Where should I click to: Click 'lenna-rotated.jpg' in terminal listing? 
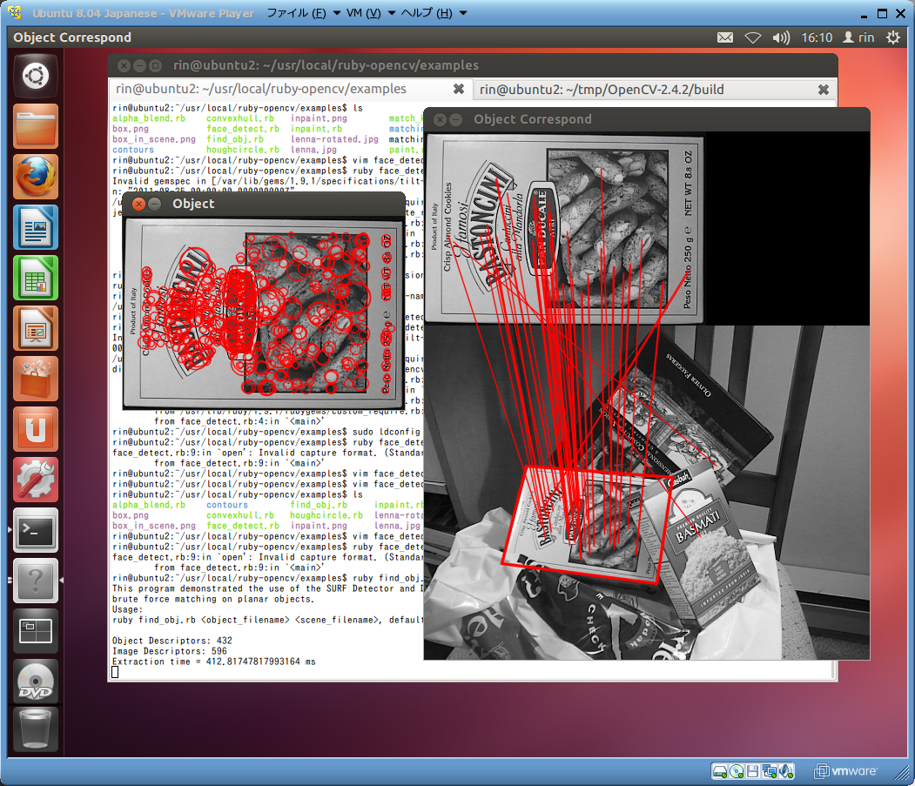click(334, 139)
